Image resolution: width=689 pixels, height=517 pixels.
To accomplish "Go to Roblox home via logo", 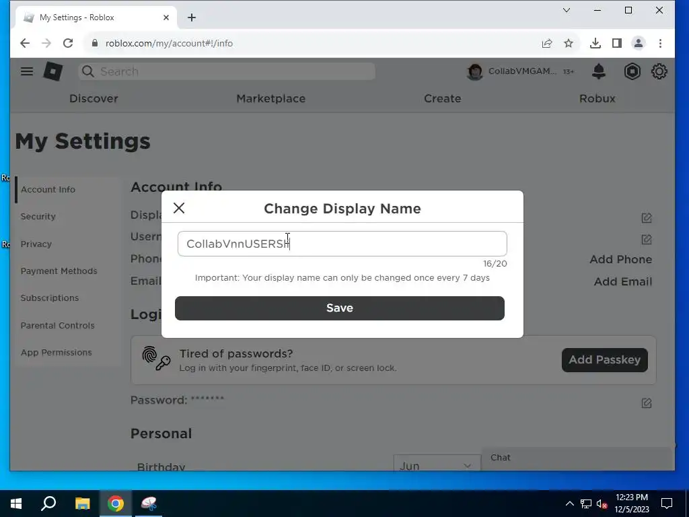I will [x=52, y=71].
